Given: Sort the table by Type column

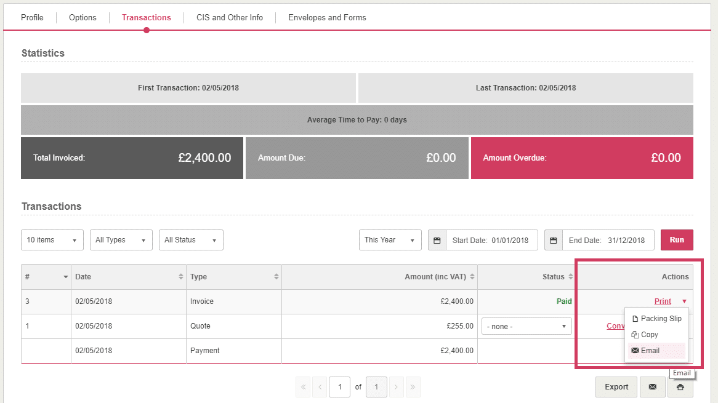Looking at the screenshot, I should tap(276, 277).
